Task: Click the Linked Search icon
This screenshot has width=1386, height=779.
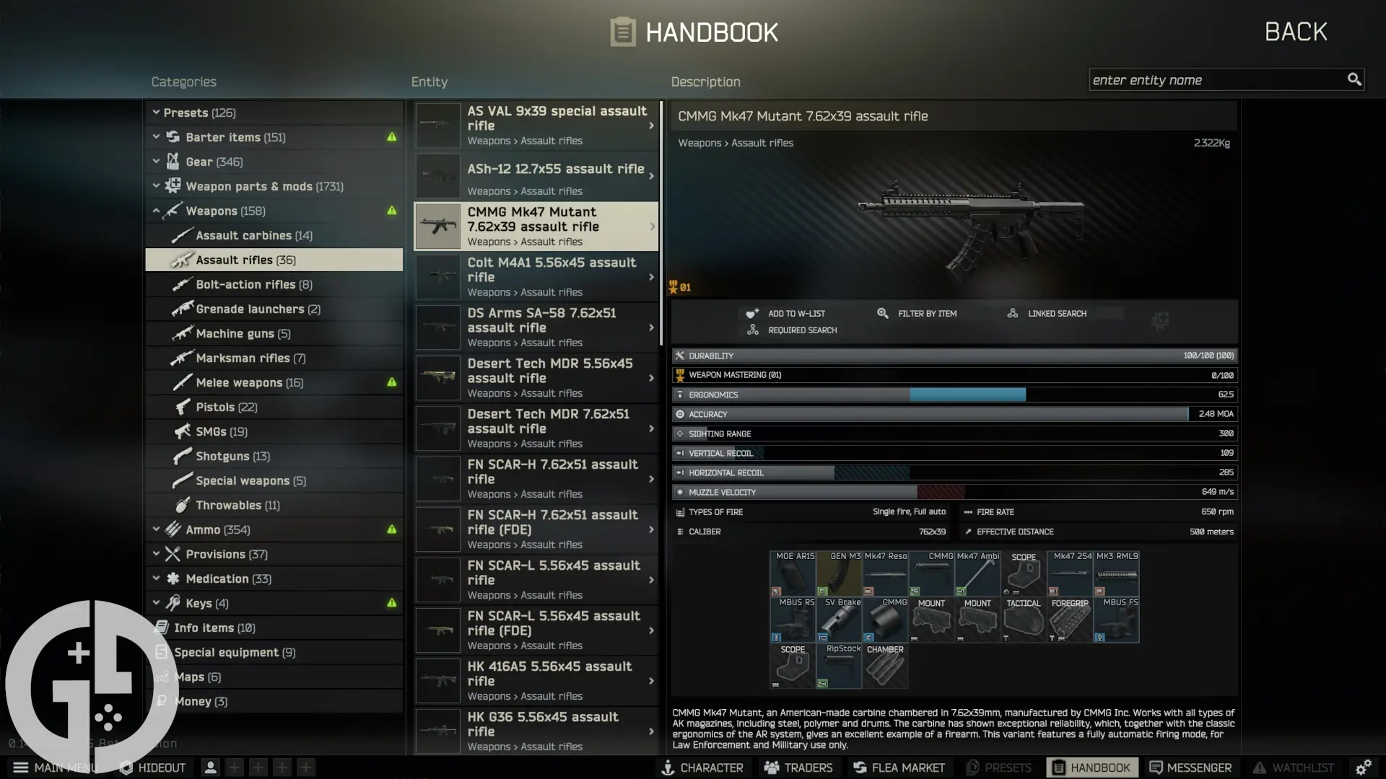Action: tap(1011, 312)
